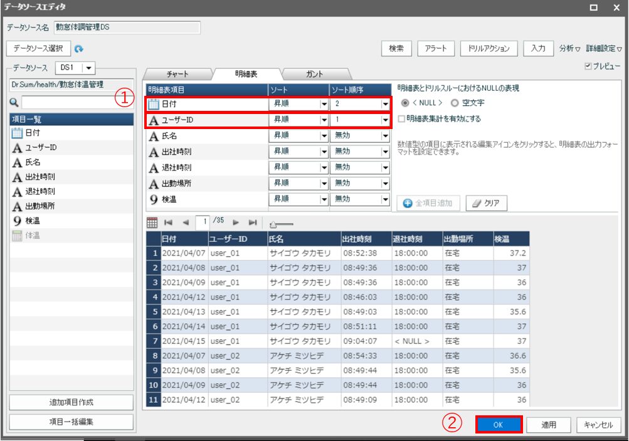Go to the first page of records

(168, 222)
